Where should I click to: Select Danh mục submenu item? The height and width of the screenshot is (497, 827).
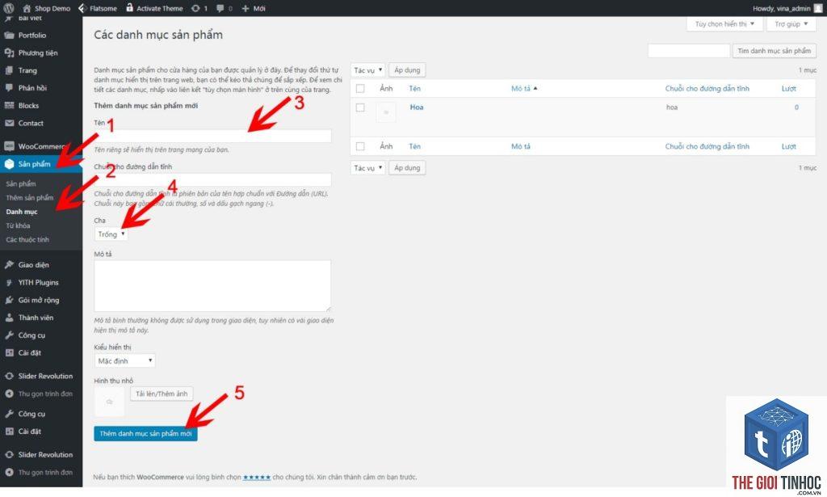(x=22, y=212)
